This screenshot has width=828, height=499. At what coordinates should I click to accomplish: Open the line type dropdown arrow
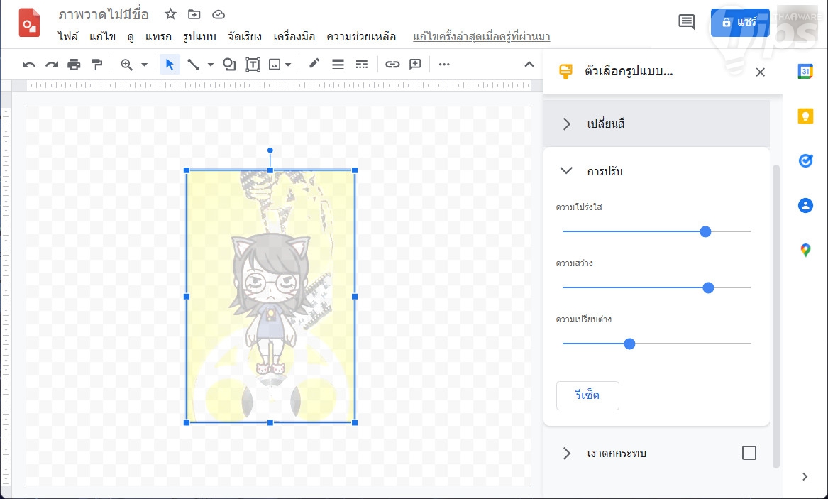210,65
